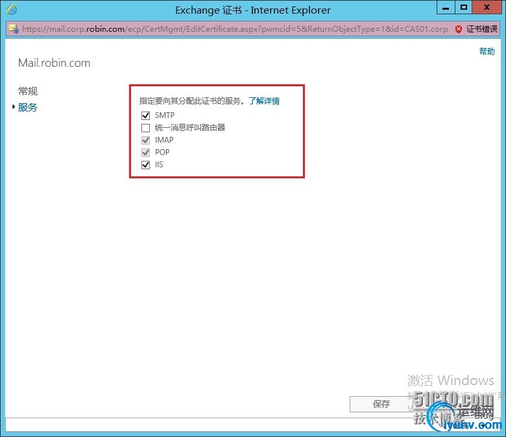Open the 了解详情 link
This screenshot has width=506, height=437.
tap(264, 101)
